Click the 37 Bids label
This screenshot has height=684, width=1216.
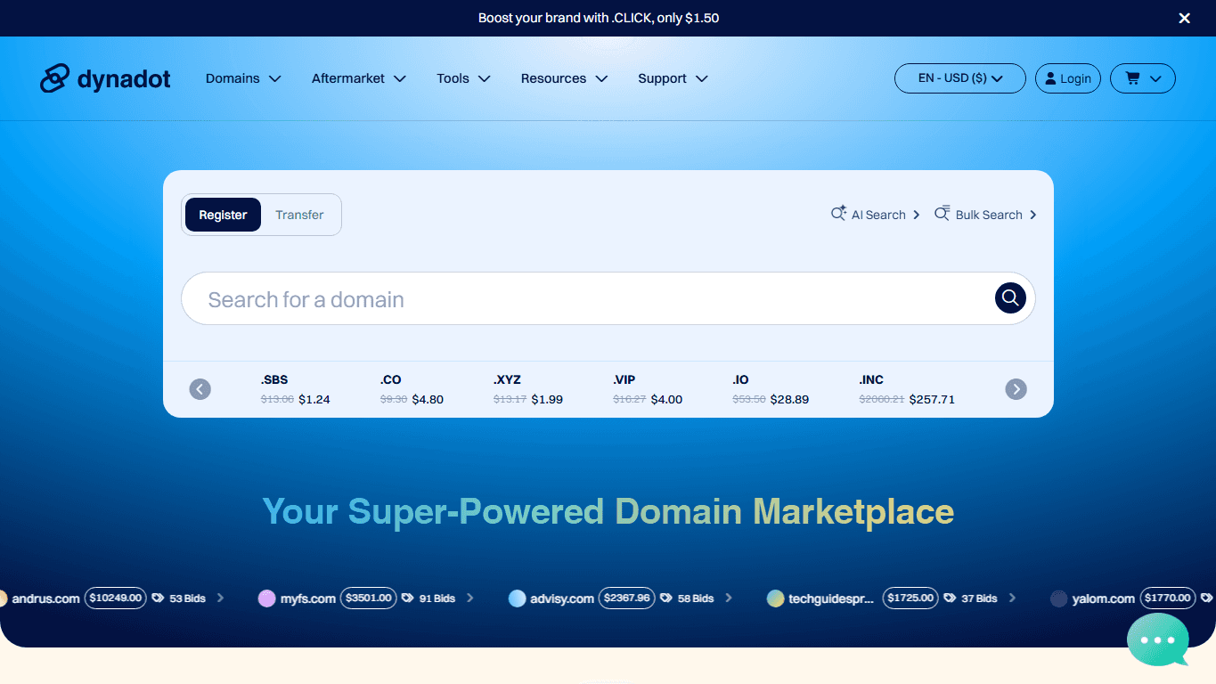tap(979, 598)
